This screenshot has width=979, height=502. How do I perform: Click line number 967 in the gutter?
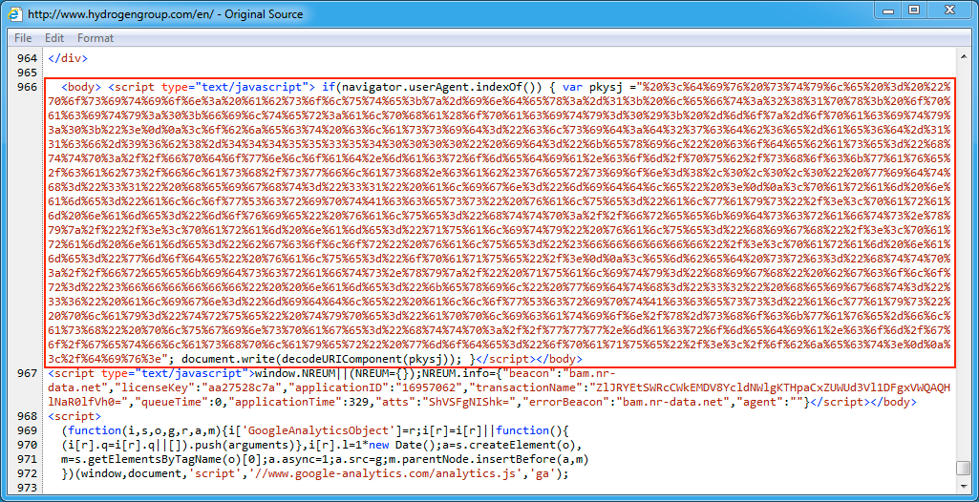(x=25, y=373)
